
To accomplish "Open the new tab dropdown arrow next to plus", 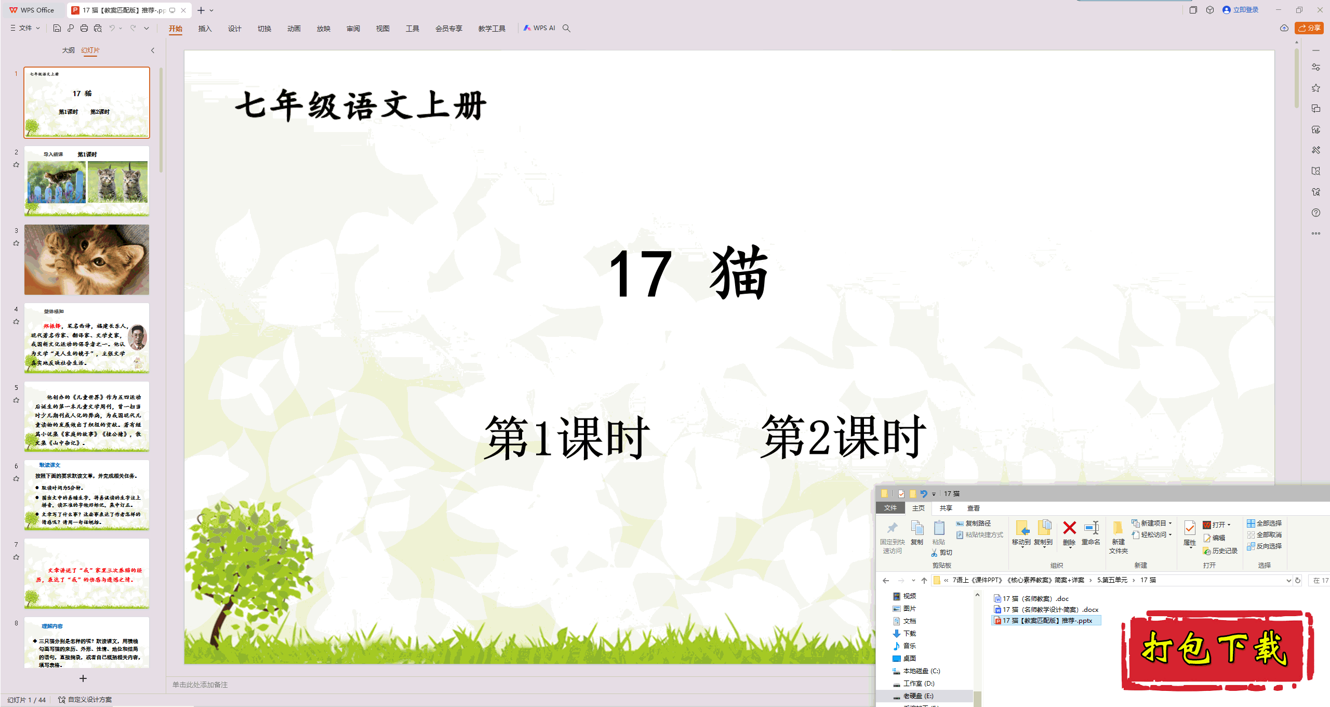I will click(x=211, y=10).
